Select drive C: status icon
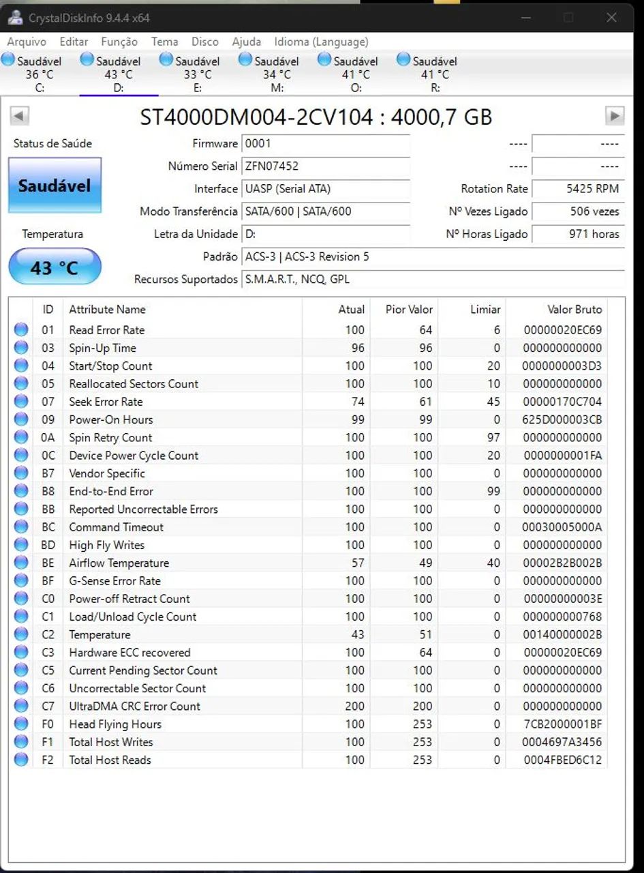Image resolution: width=644 pixels, height=873 pixels. 8,60
